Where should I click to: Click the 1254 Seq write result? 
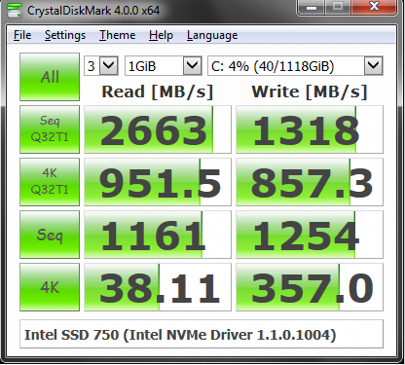pyautogui.click(x=310, y=235)
